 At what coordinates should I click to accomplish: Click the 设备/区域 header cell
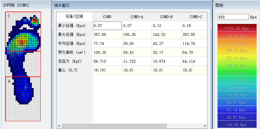74,16
